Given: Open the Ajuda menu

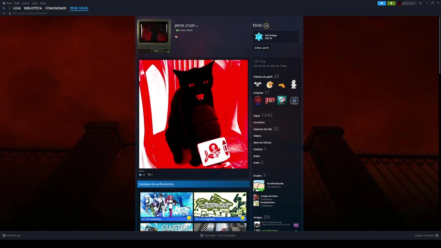Looking at the screenshot, I should pos(43,3).
